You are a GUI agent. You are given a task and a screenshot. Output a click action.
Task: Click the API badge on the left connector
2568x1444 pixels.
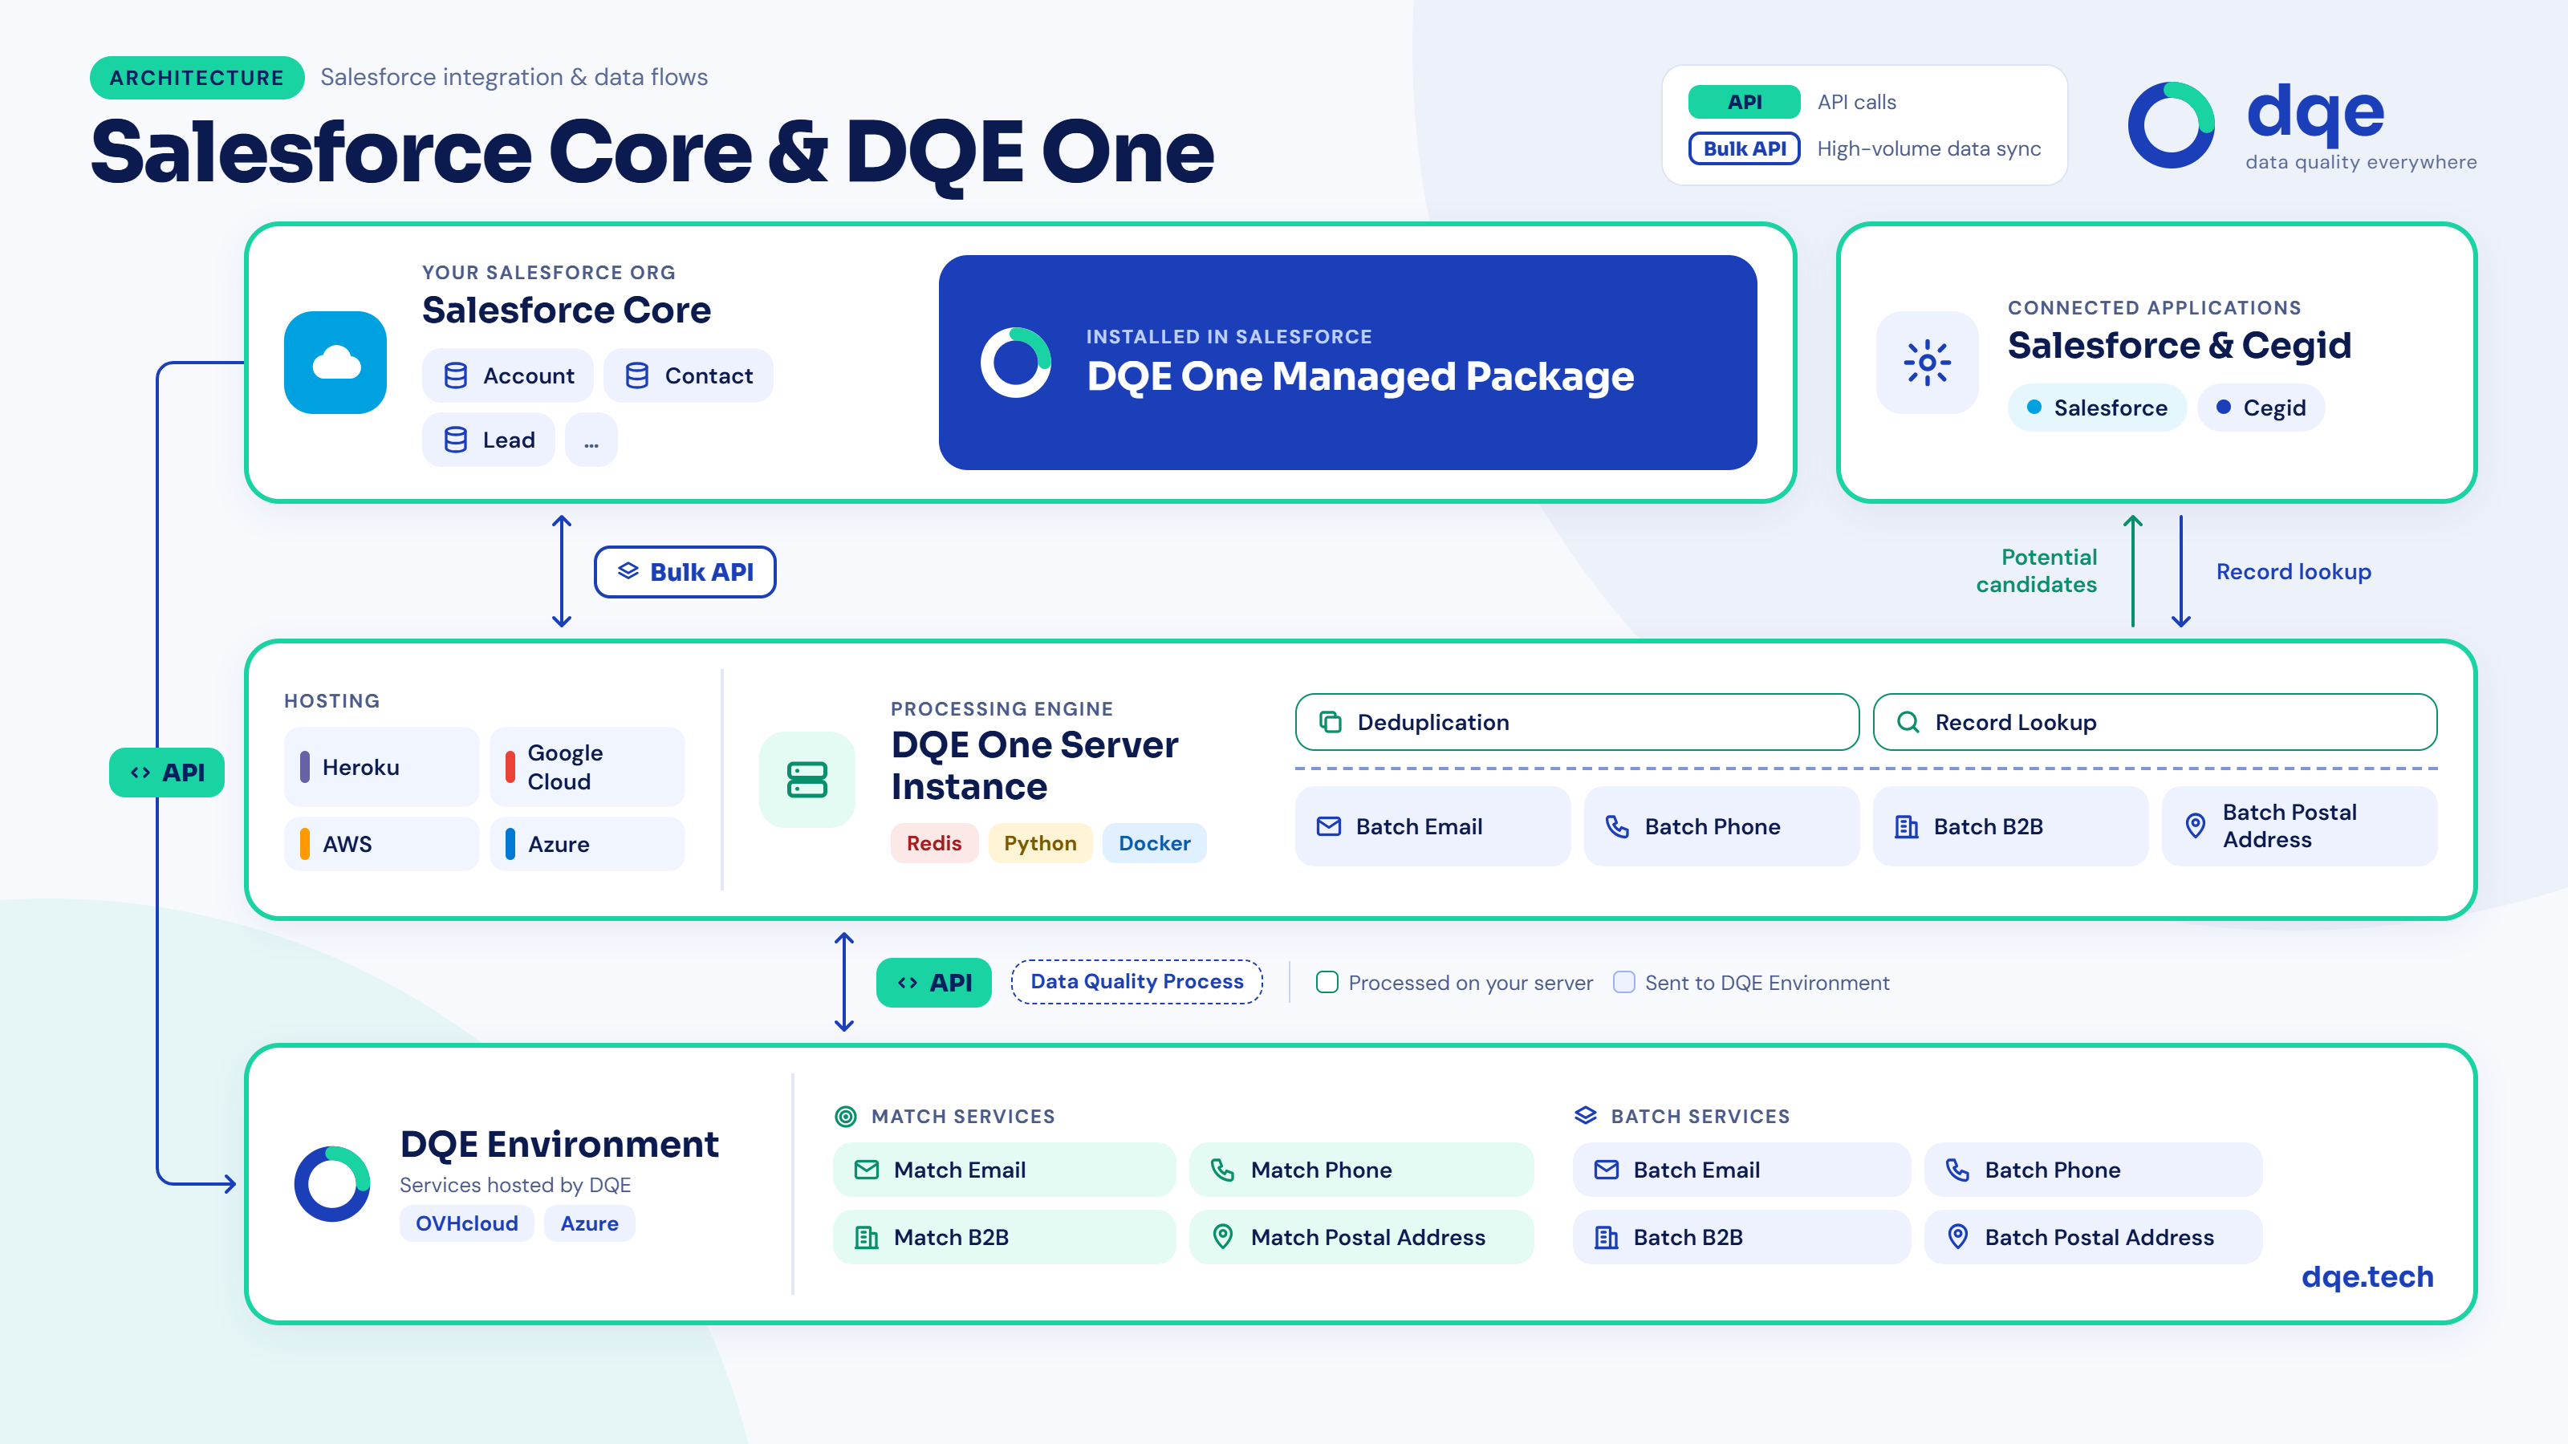[166, 773]
